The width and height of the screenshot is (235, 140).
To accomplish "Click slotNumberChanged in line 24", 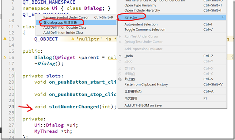I will pyautogui.click(x=74, y=107).
